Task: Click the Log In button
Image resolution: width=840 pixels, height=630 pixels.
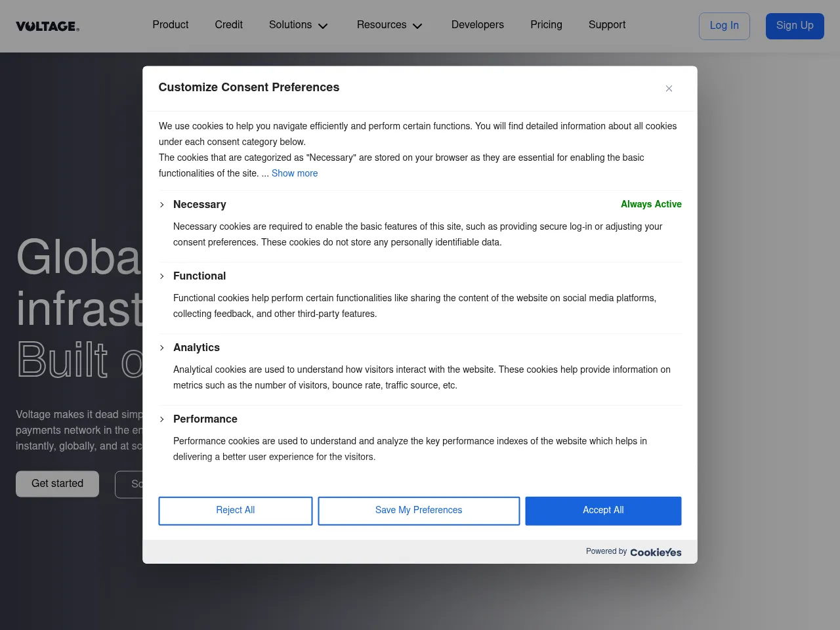Action: [724, 26]
